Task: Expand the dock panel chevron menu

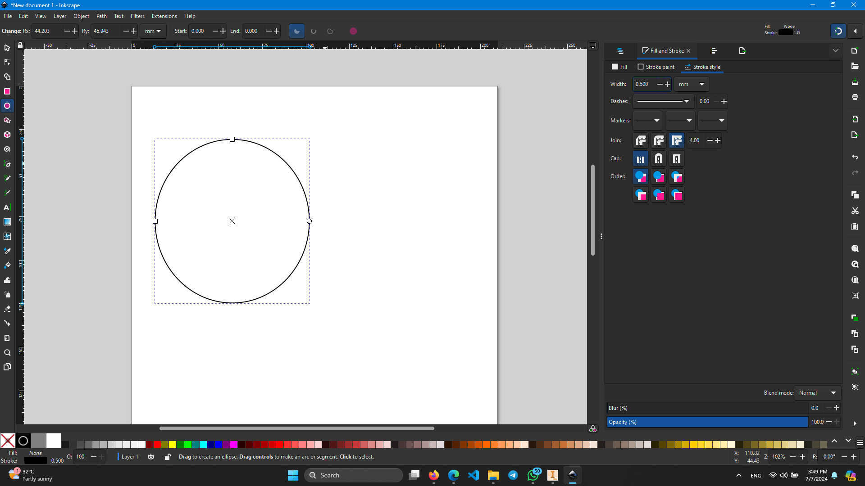Action: pos(835,51)
